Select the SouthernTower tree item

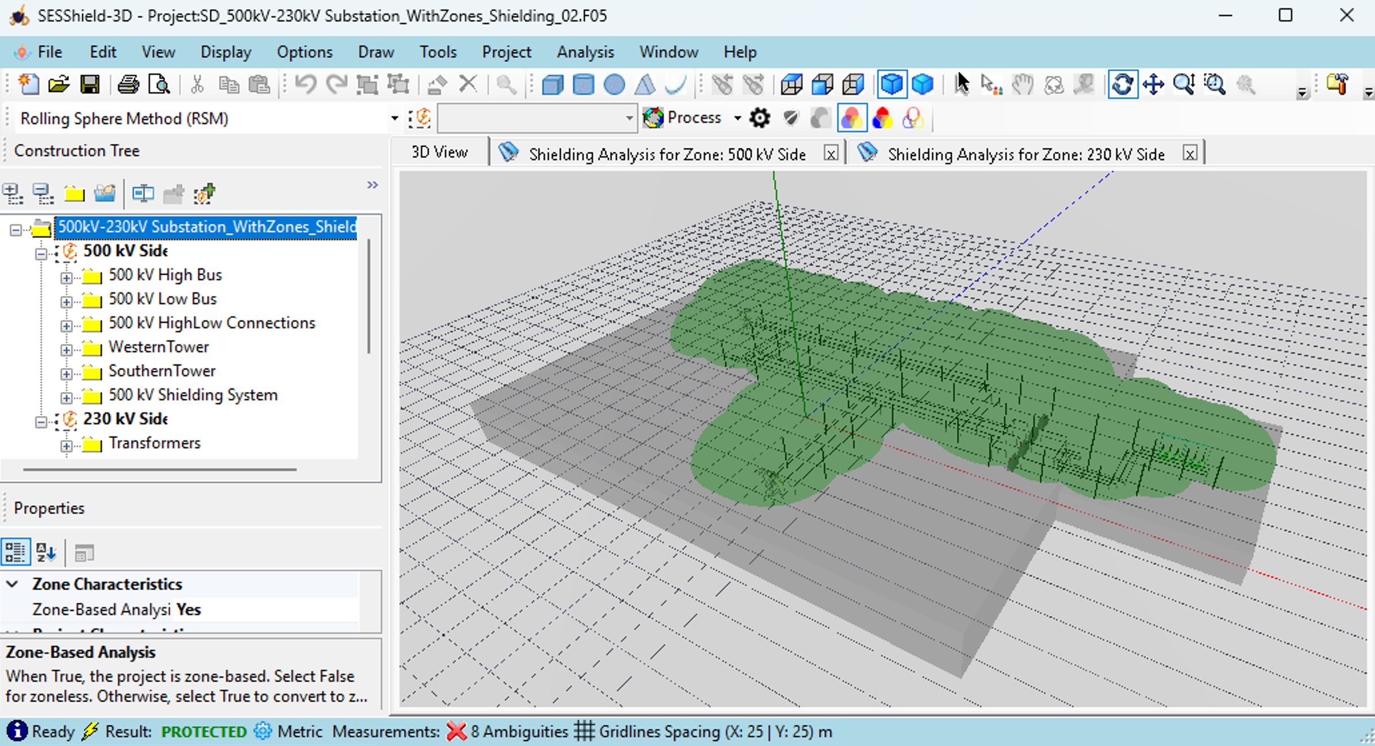click(x=162, y=371)
